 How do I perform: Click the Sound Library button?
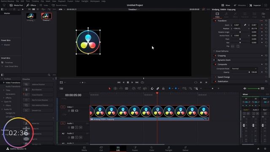[x=59, y=5]
